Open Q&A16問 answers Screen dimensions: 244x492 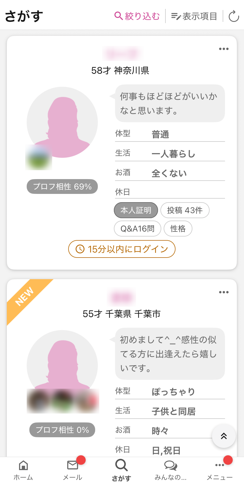[138, 229]
